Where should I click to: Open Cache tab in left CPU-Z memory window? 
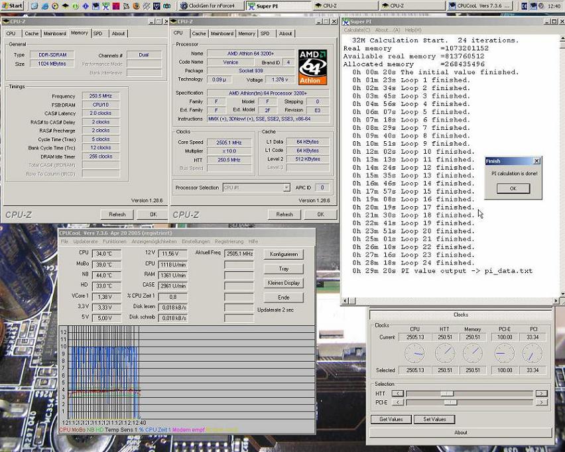pyautogui.click(x=31, y=34)
